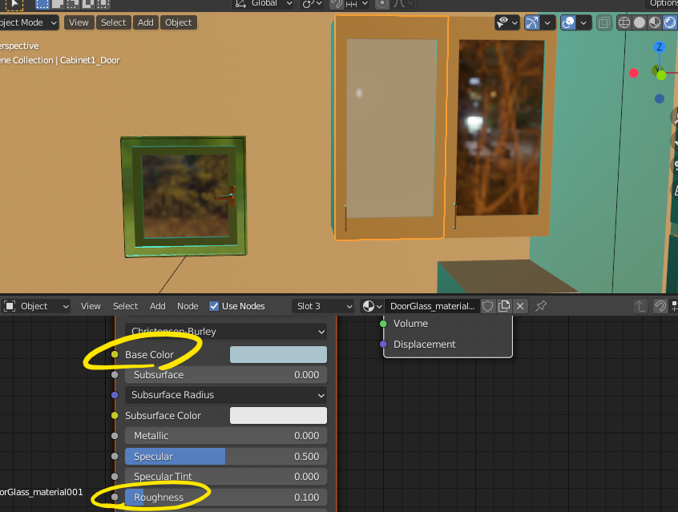The height and width of the screenshot is (512, 678).
Task: Click the Z axis on navigation gizmo
Action: [659, 46]
